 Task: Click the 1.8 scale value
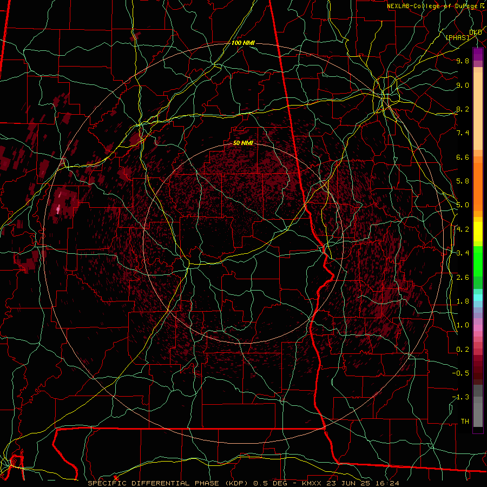pyautogui.click(x=463, y=301)
